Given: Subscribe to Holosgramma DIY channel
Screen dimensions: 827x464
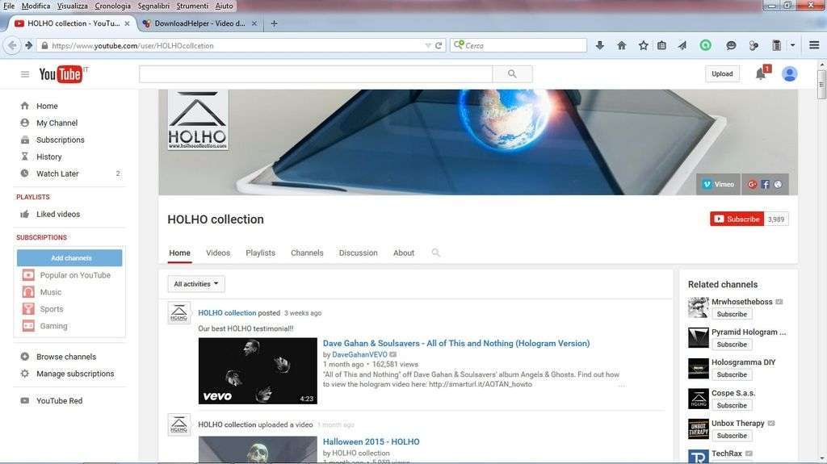Looking at the screenshot, I should coord(732,374).
